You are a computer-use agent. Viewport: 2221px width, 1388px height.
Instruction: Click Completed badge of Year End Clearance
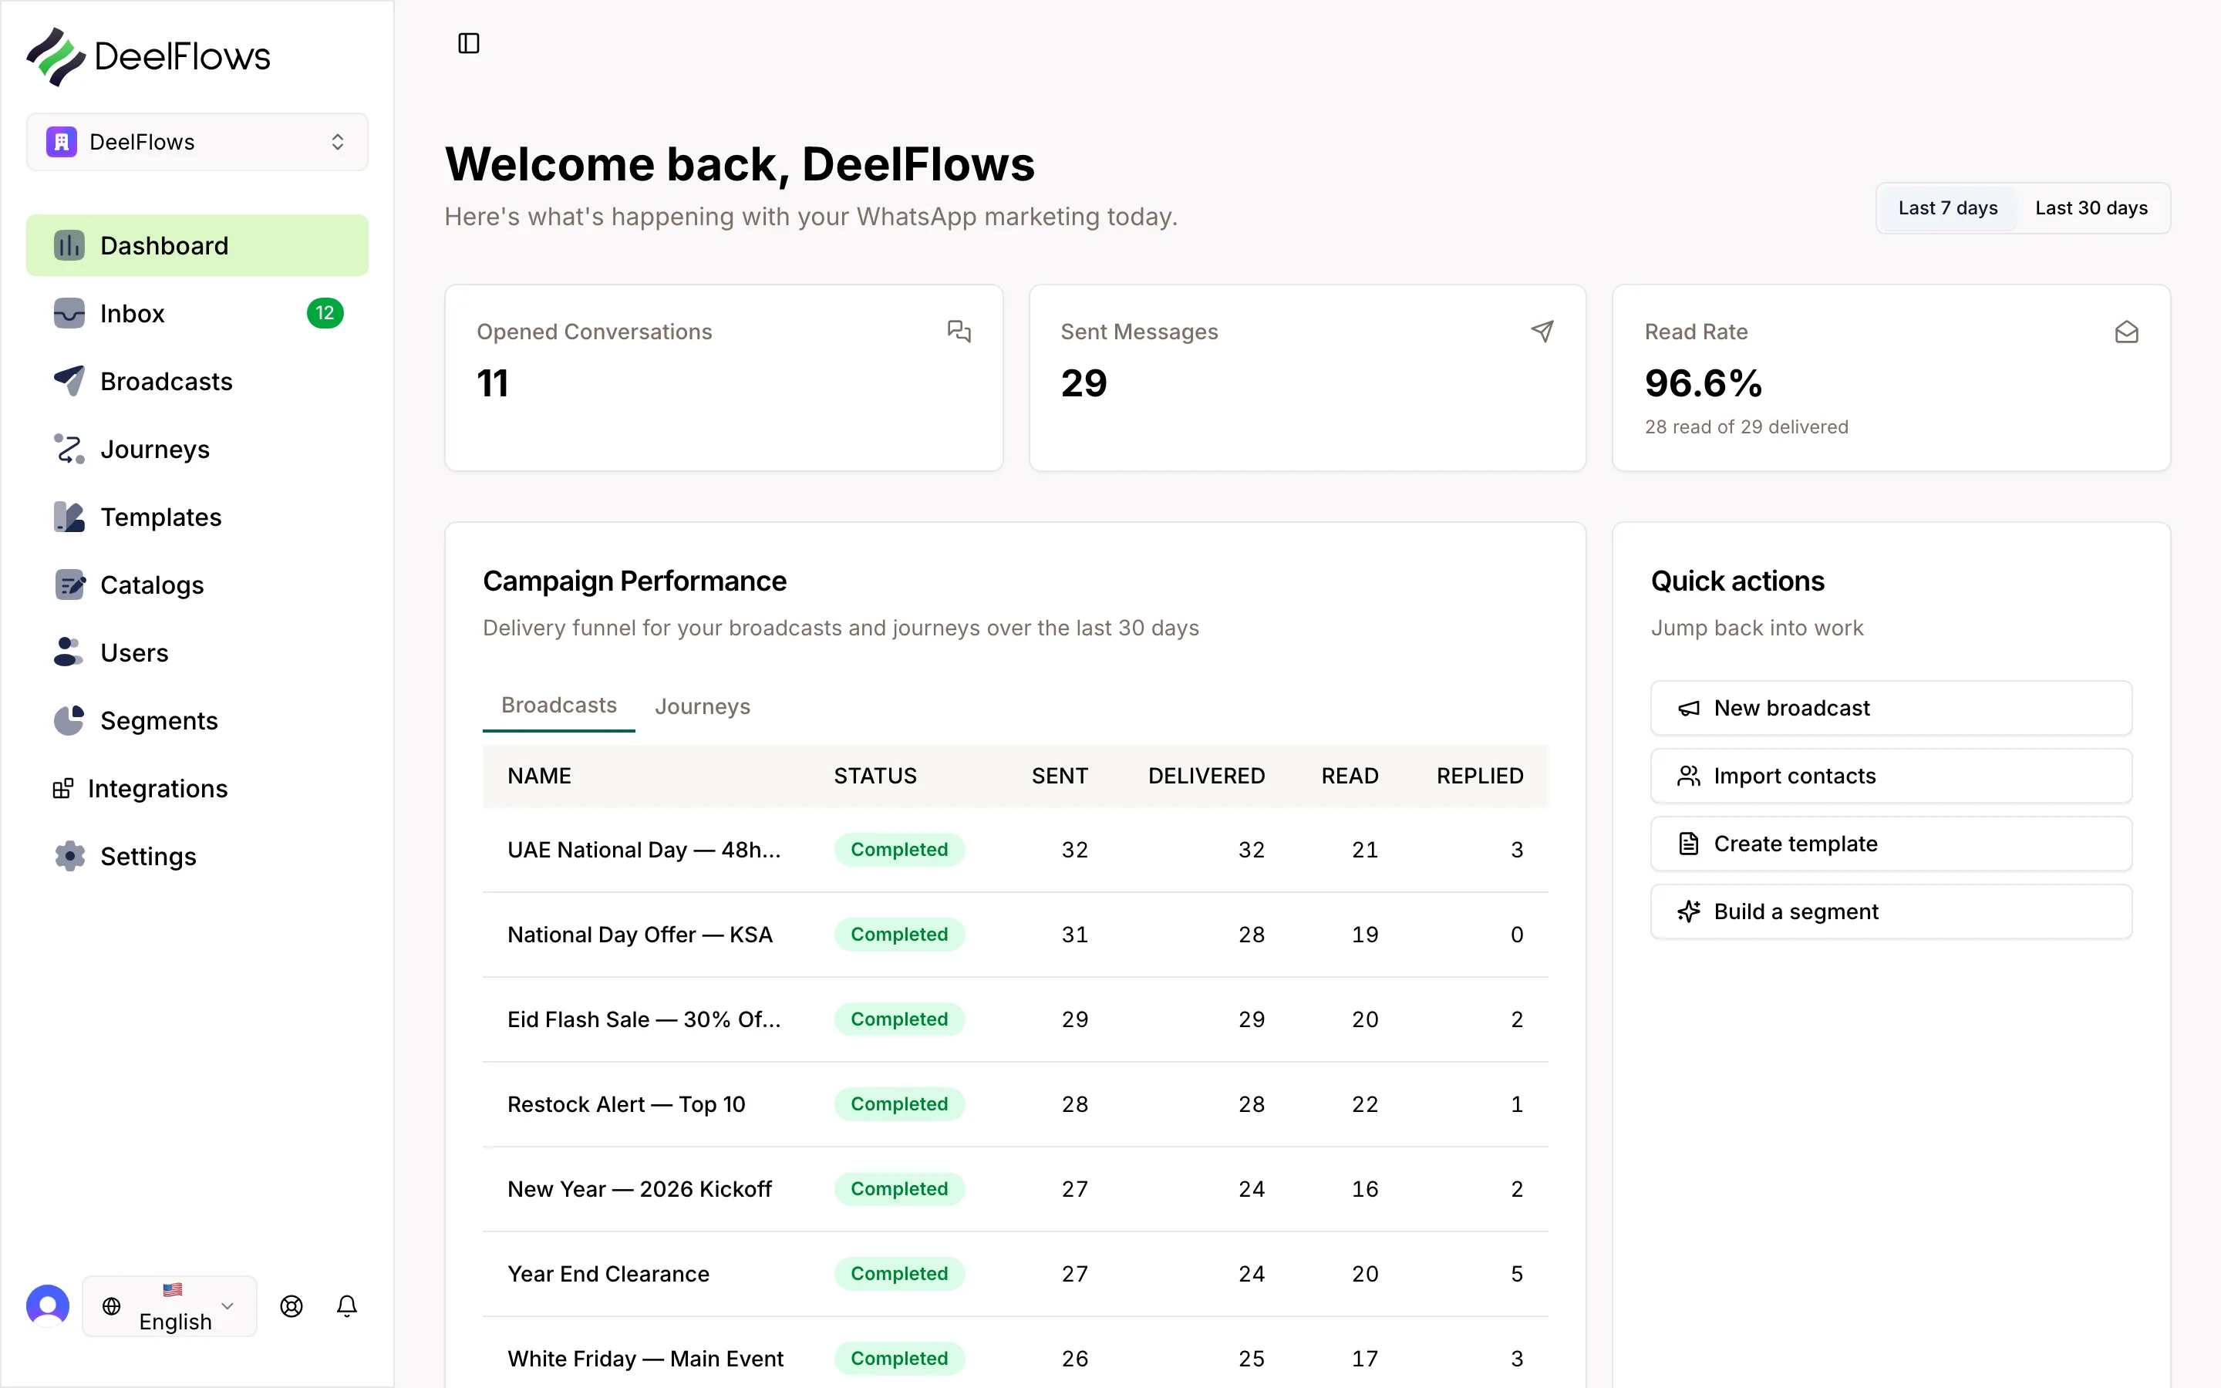point(899,1274)
